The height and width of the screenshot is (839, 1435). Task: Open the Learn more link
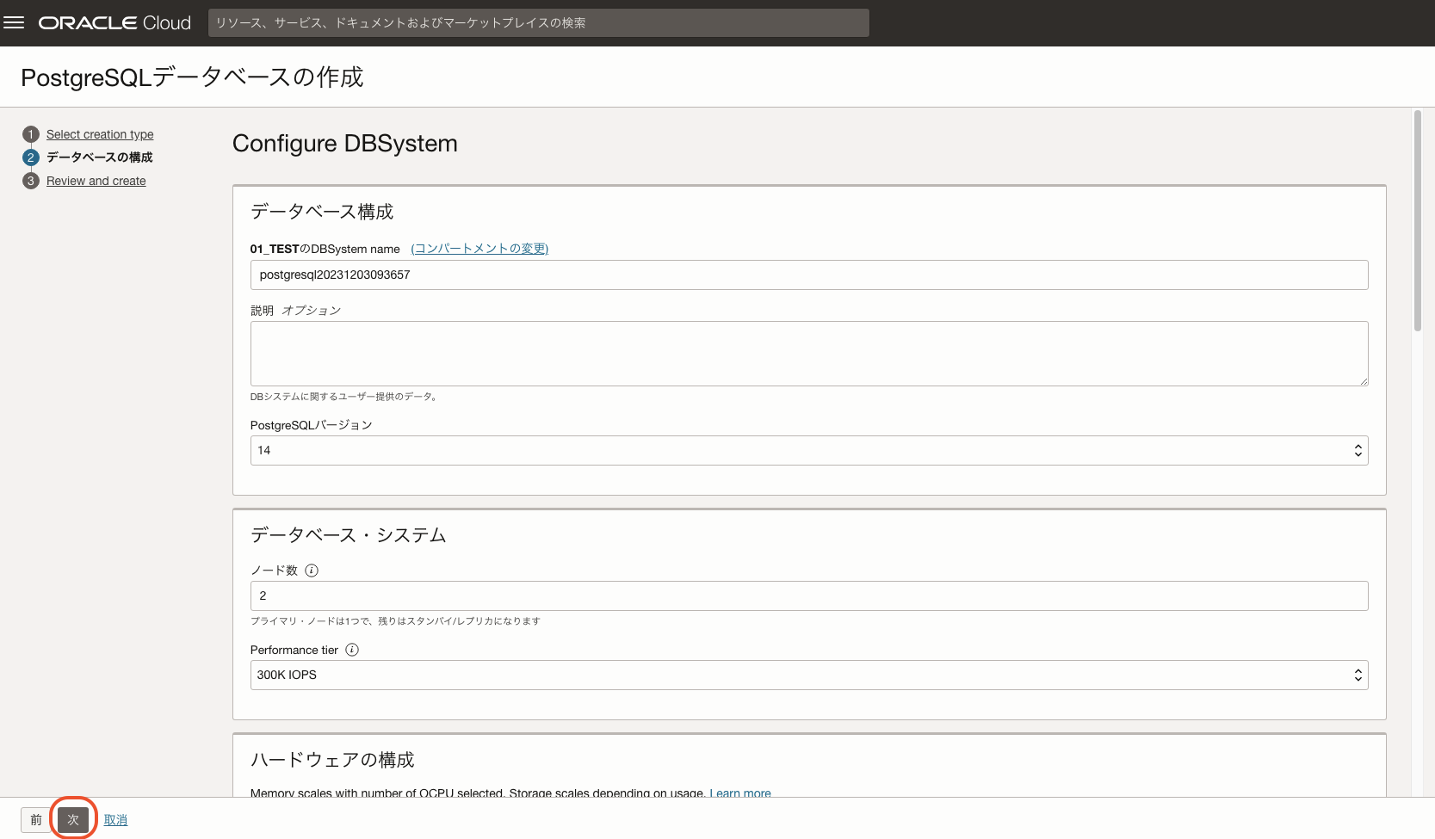tap(739, 793)
